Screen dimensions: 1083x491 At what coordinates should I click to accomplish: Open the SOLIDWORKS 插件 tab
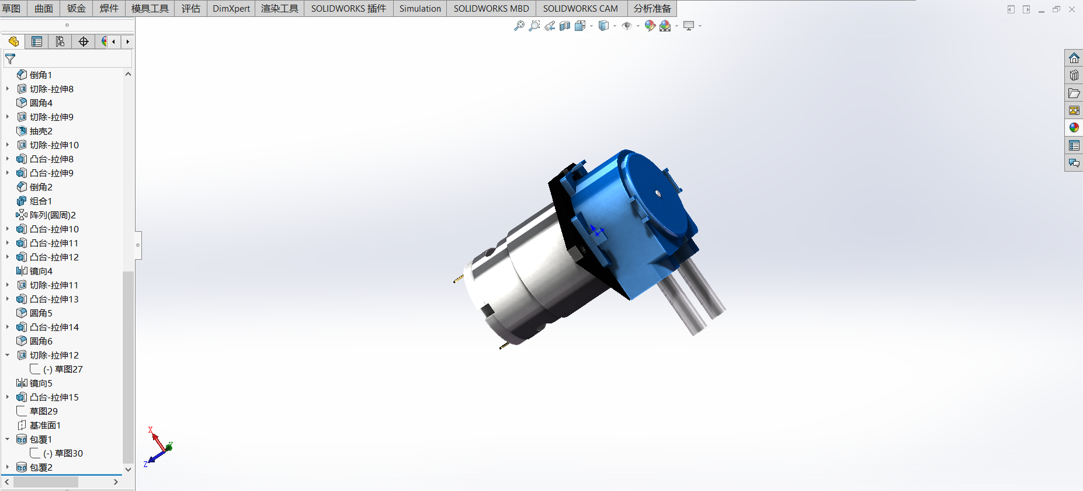pyautogui.click(x=349, y=8)
